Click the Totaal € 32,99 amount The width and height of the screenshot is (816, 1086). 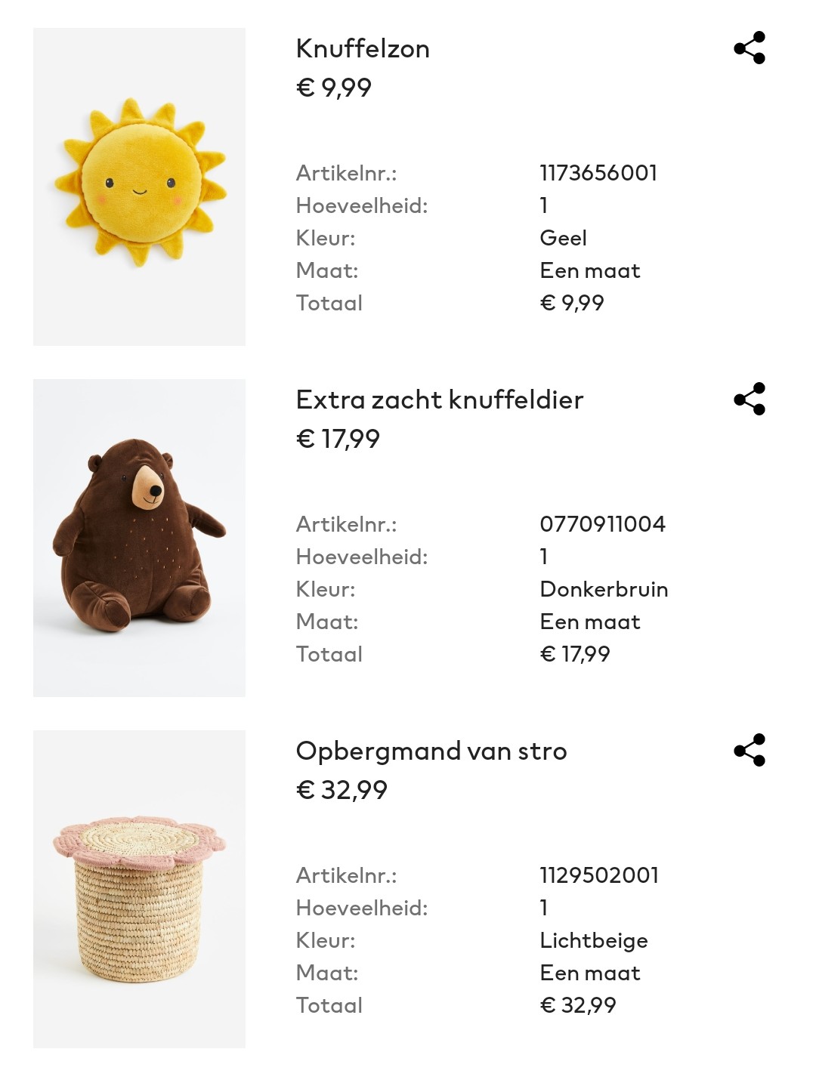point(578,1005)
